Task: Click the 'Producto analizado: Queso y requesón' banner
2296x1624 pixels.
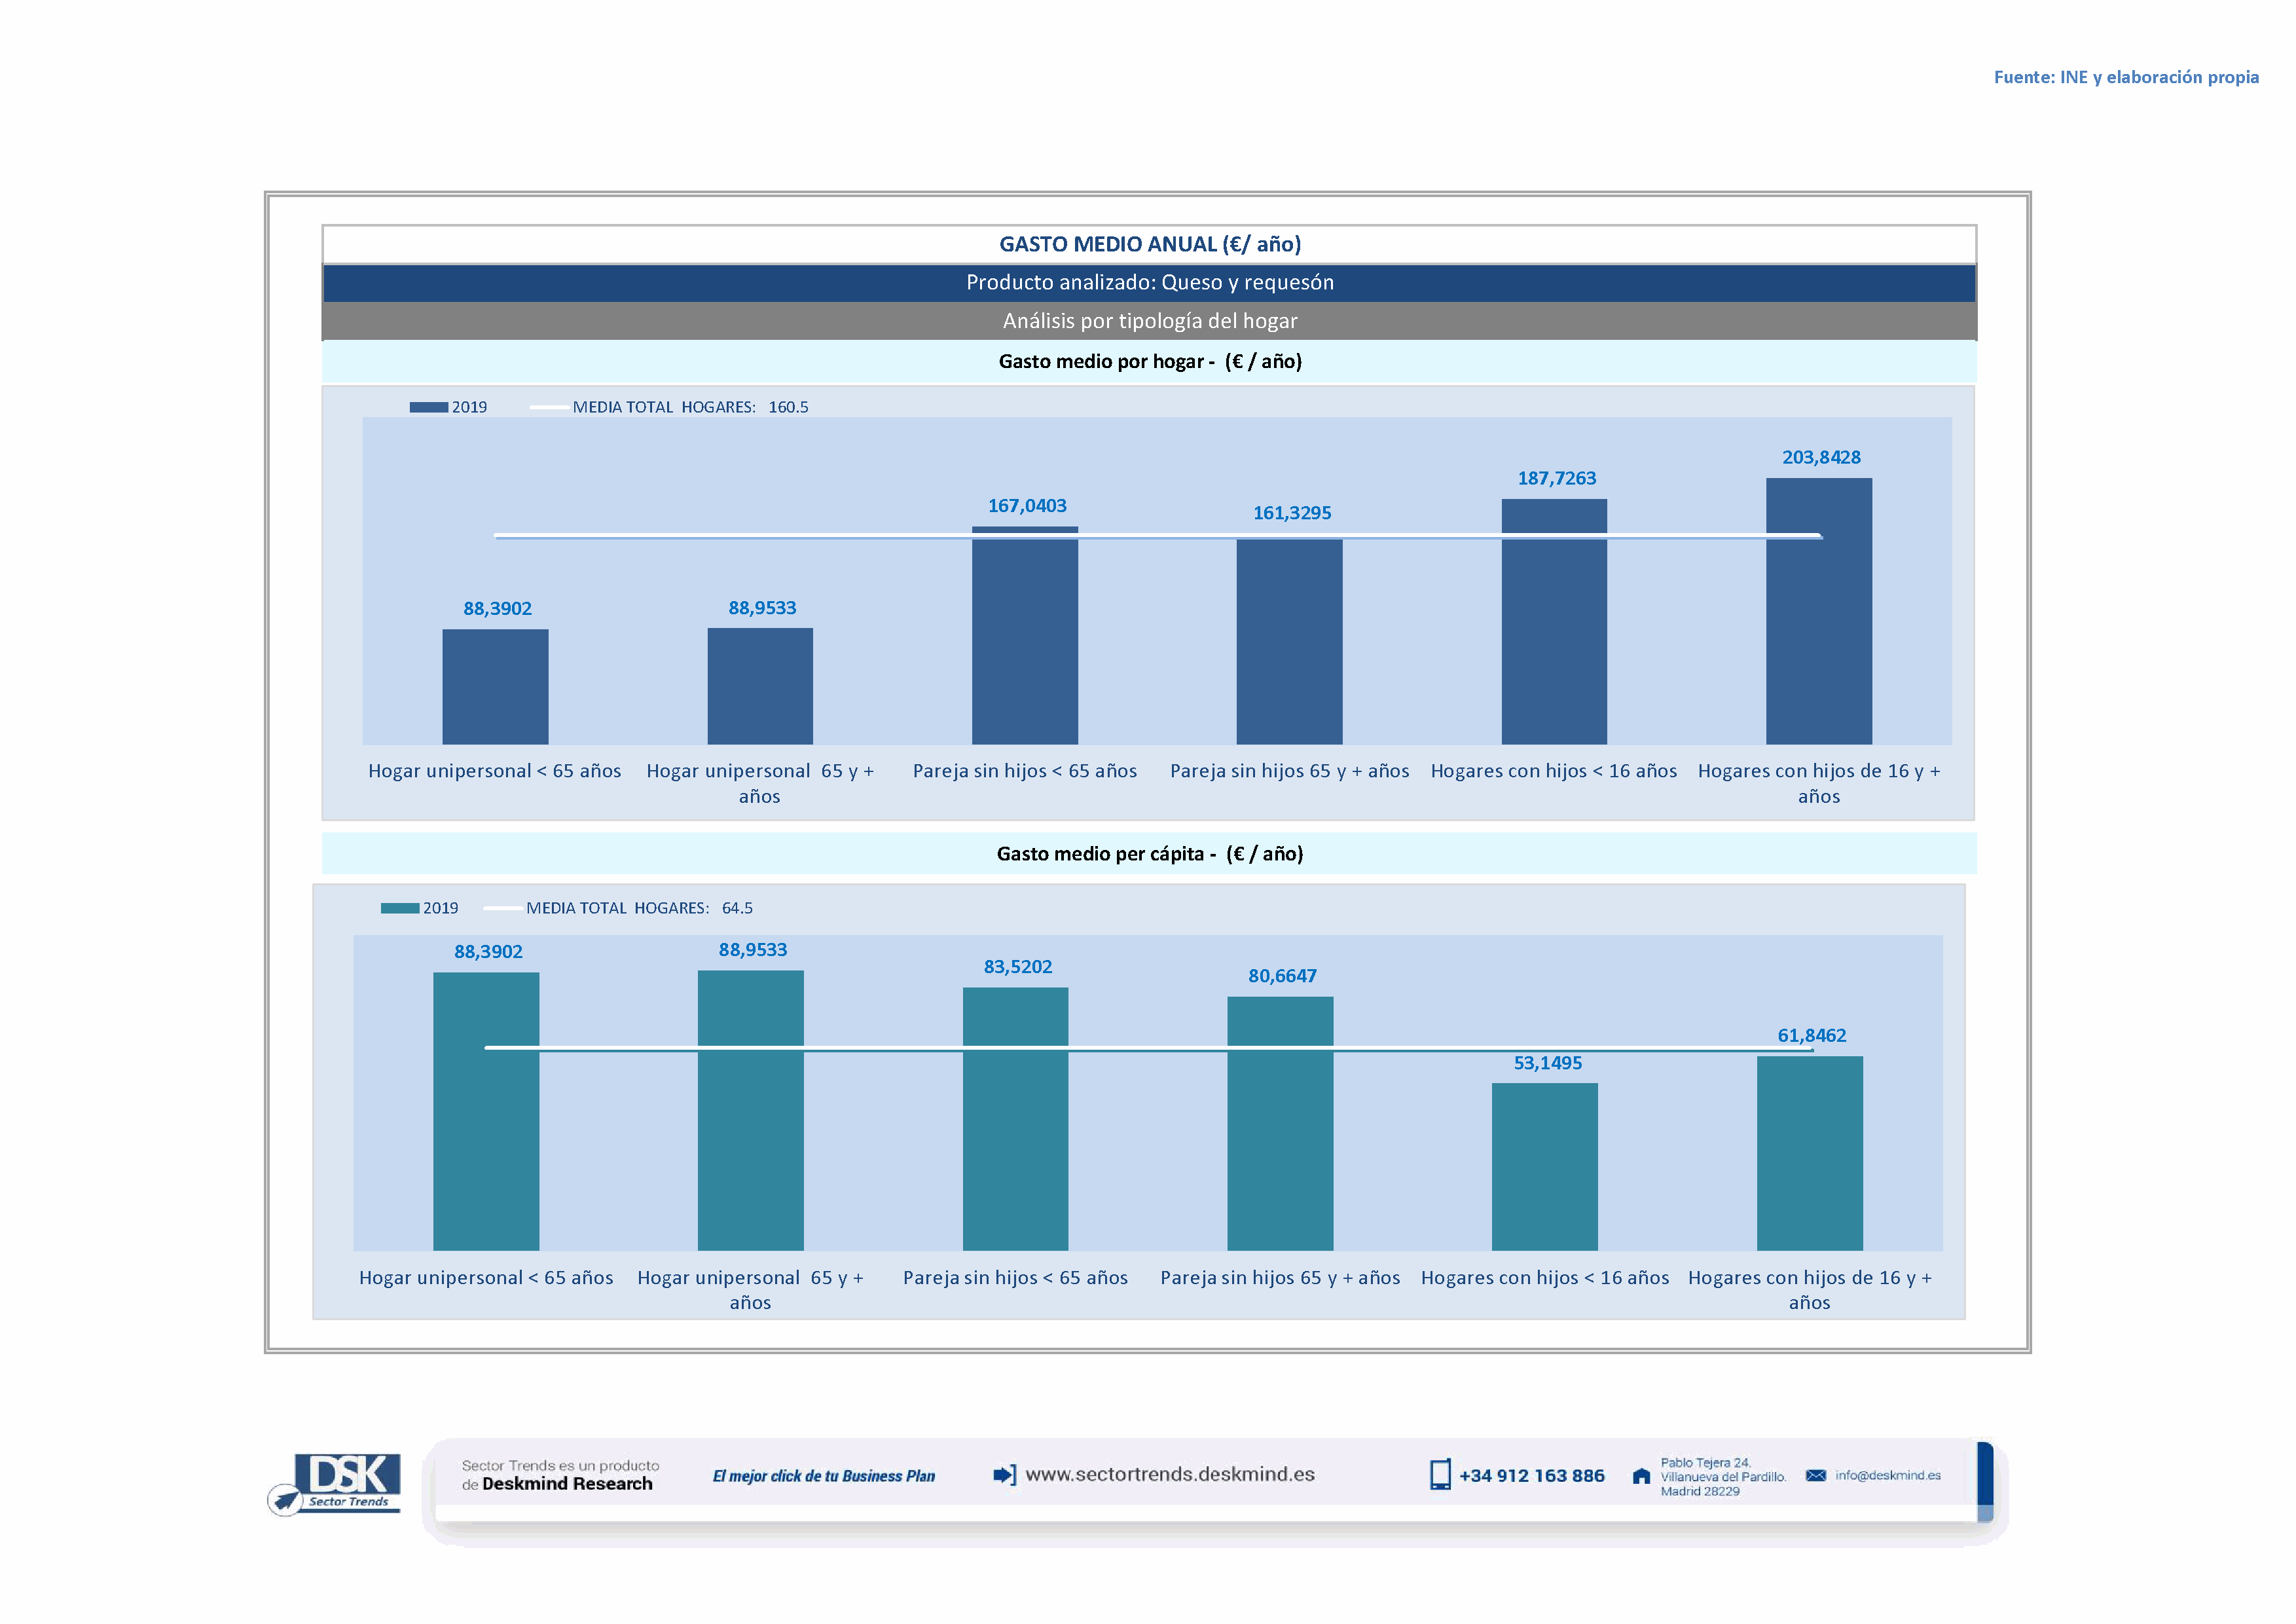Action: (1149, 282)
